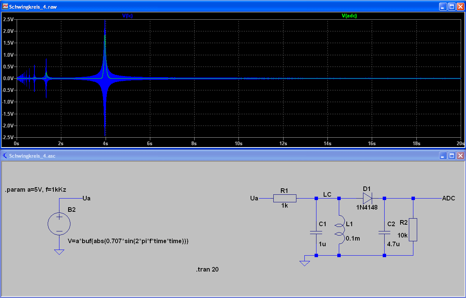Select capacitor C2 symbol
466x298 pixels.
(384, 232)
